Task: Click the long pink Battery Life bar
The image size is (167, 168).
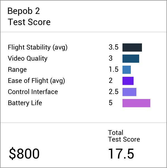Action: tap(136, 103)
